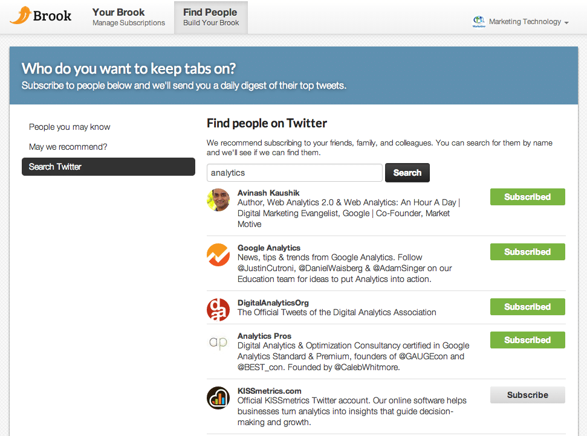Viewport: 587px width, 436px height.
Task: Click the Google Analytics orange icon
Action: (x=218, y=255)
